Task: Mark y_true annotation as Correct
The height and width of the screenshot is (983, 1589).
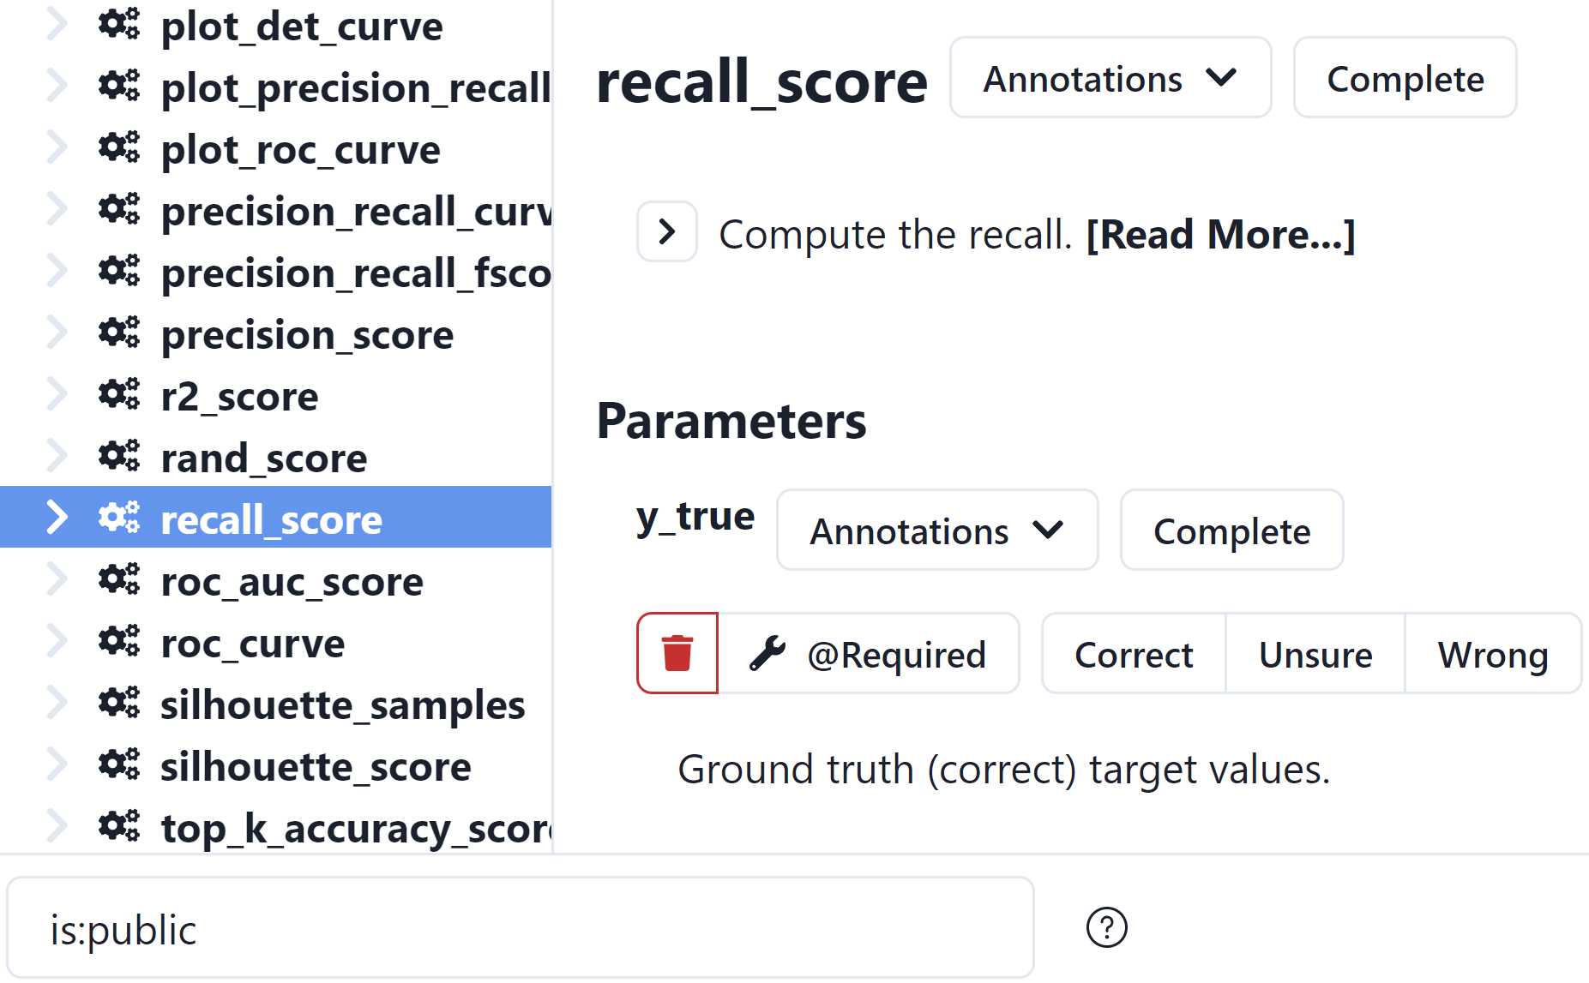Action: (x=1133, y=654)
